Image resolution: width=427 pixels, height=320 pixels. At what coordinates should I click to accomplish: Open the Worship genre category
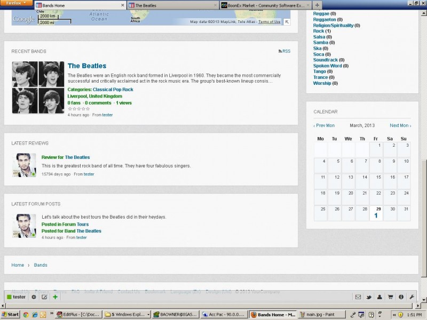(322, 83)
